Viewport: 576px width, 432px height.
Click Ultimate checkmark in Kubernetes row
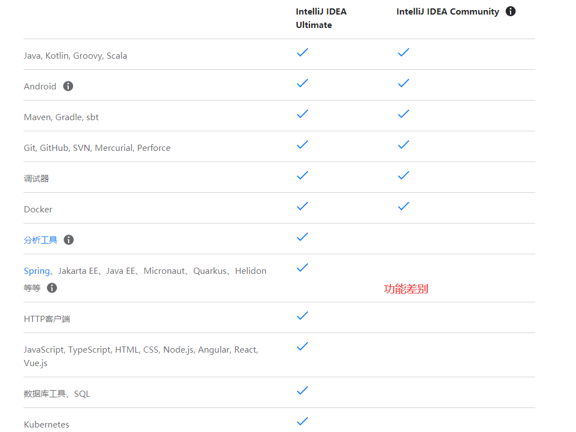(302, 421)
